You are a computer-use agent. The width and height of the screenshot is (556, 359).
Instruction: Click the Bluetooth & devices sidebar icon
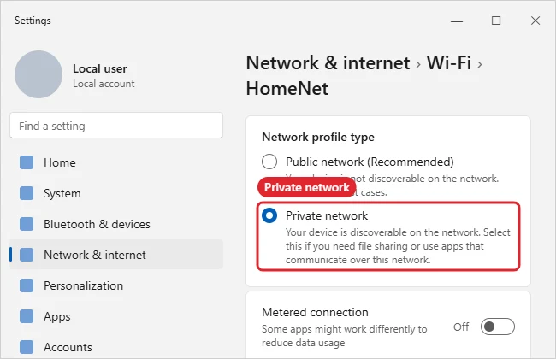click(x=27, y=224)
